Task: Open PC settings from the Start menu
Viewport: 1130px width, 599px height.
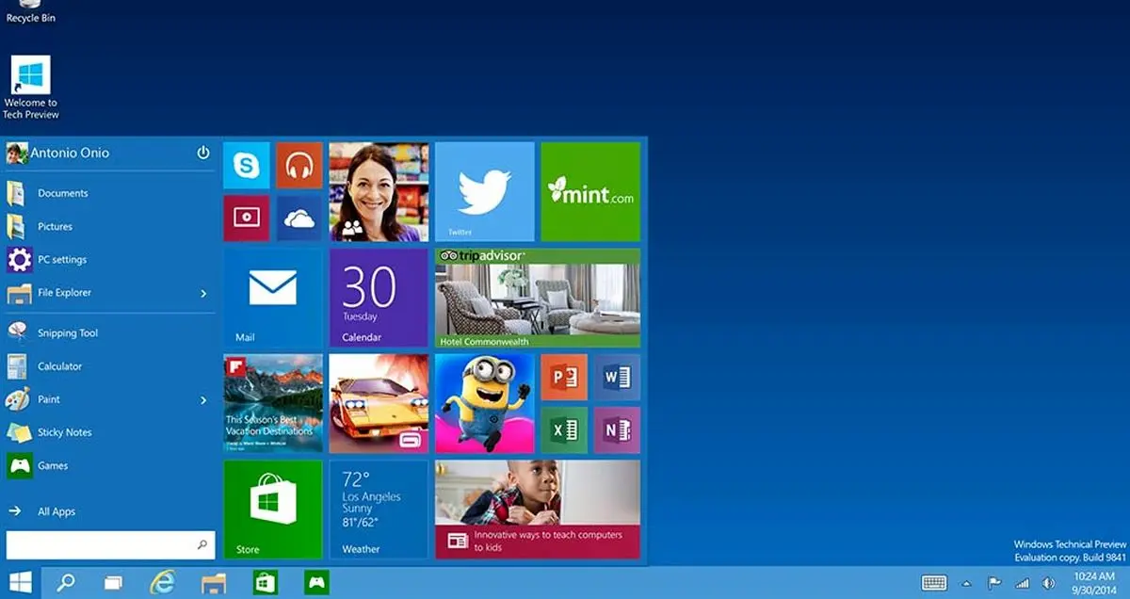Action: (x=62, y=260)
